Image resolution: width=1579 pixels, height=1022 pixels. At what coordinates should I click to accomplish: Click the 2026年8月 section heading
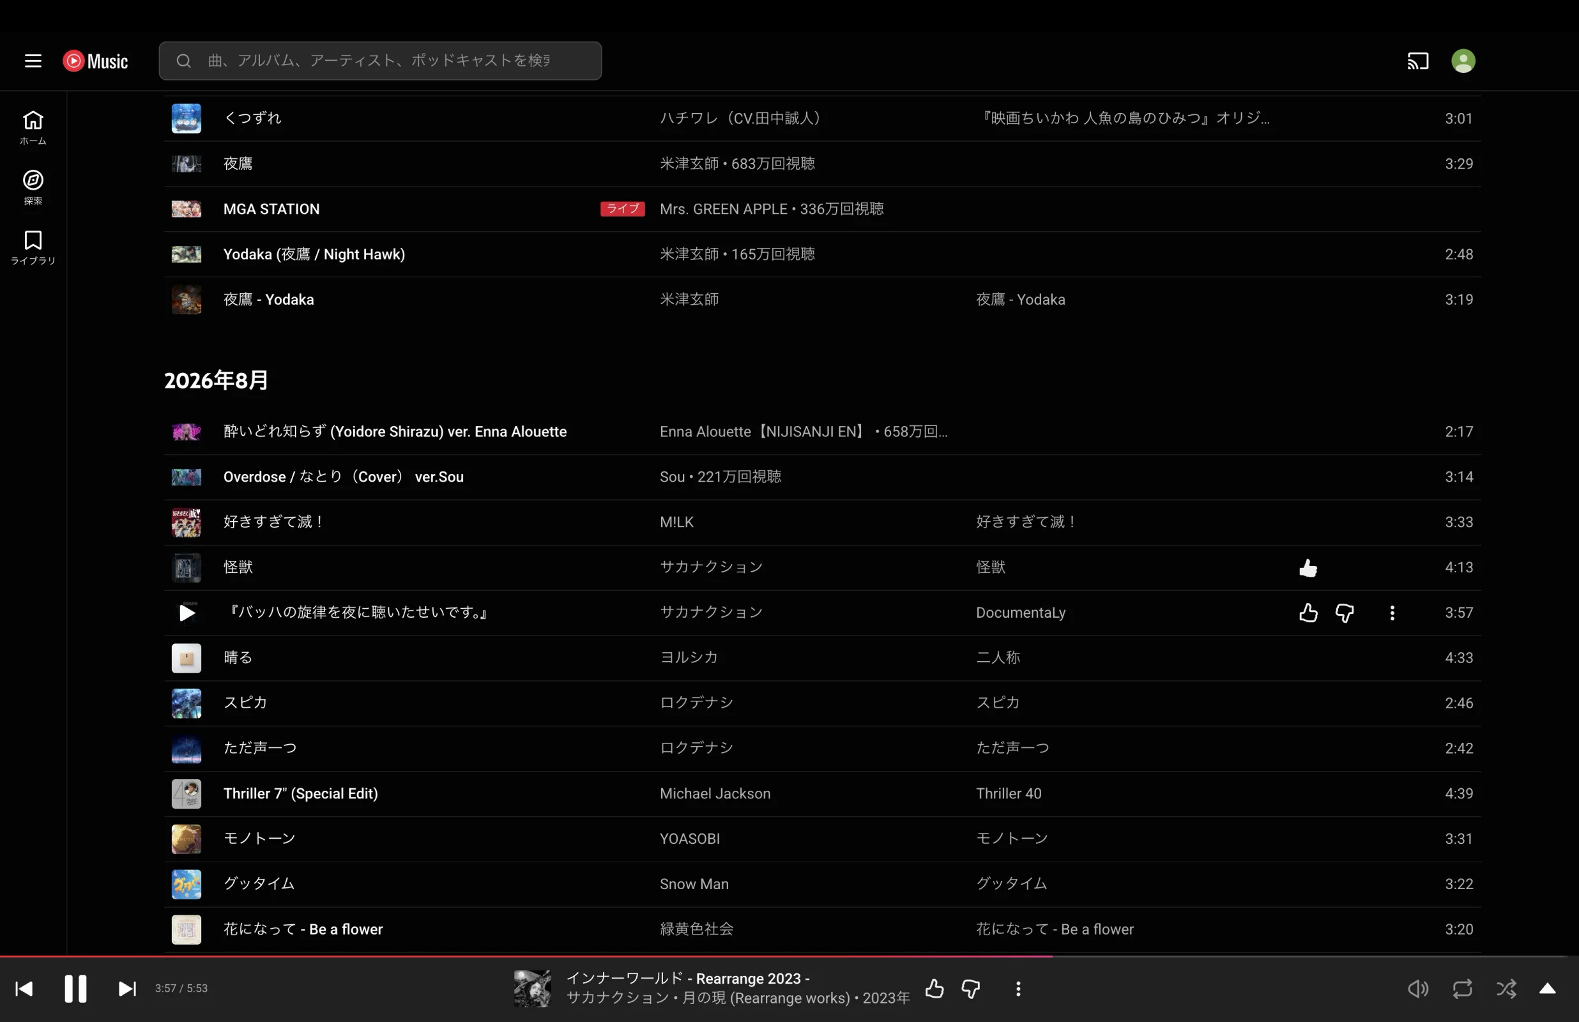point(217,380)
